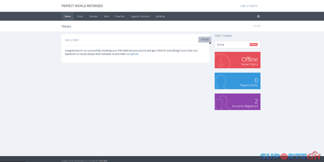Click the Offline Server Status tile
Viewport: 324px width, 162px height.
click(237, 60)
